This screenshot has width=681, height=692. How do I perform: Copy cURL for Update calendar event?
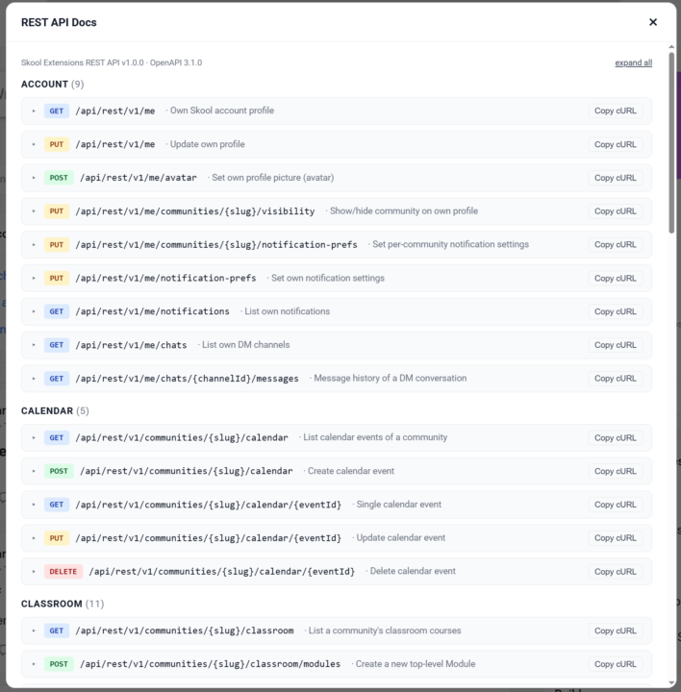(x=616, y=538)
